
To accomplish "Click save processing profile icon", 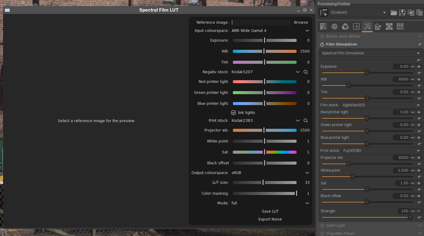I will point(402,12).
